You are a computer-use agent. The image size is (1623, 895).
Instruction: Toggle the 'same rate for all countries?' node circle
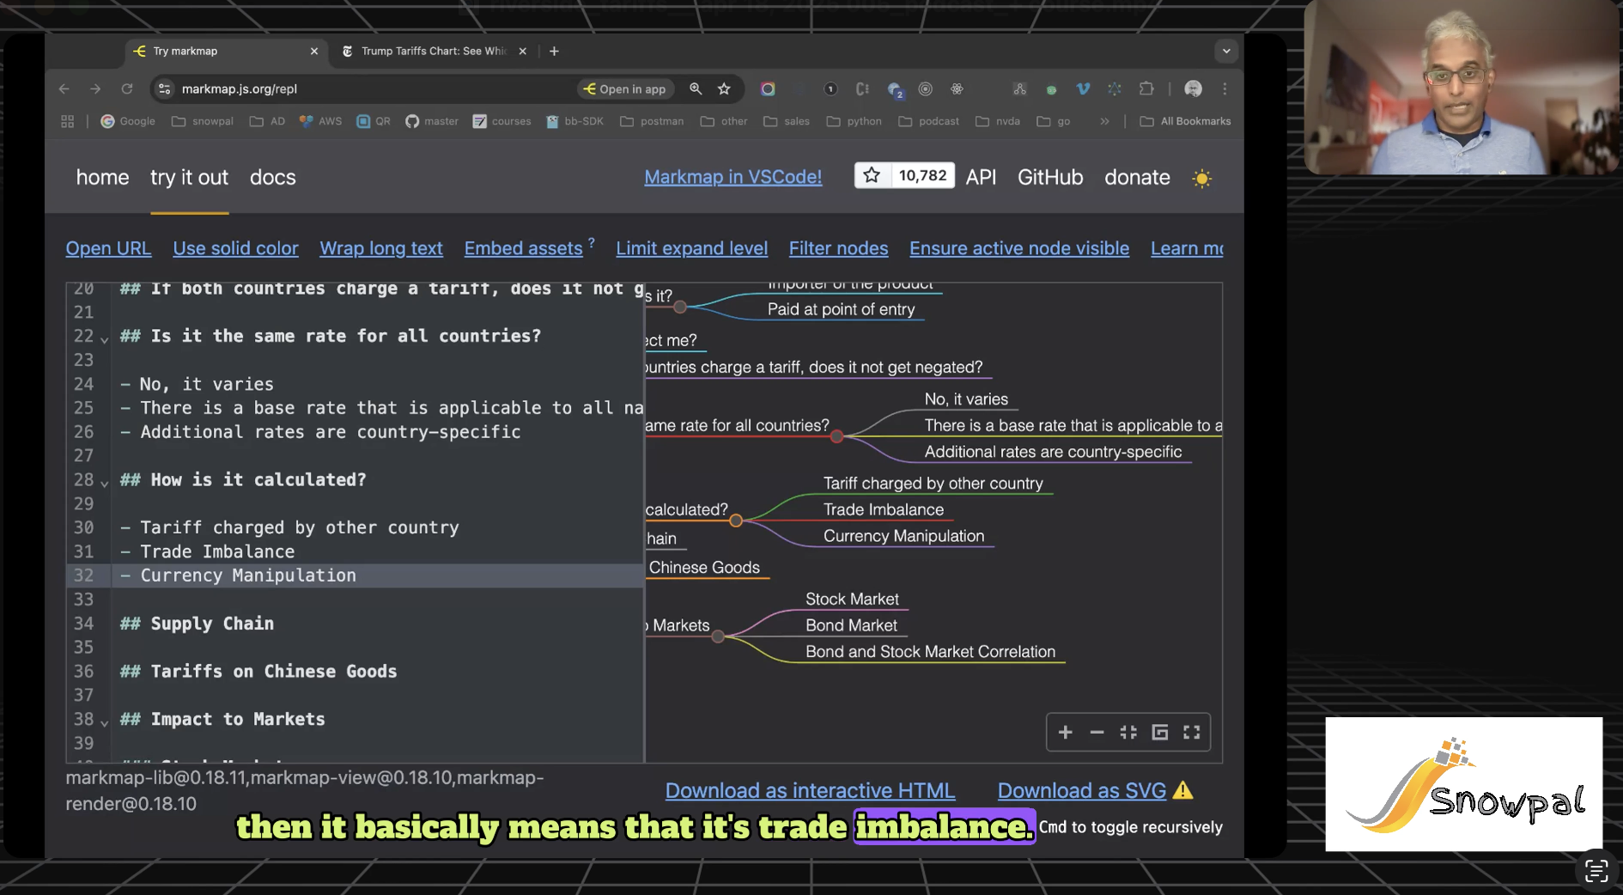click(x=836, y=436)
